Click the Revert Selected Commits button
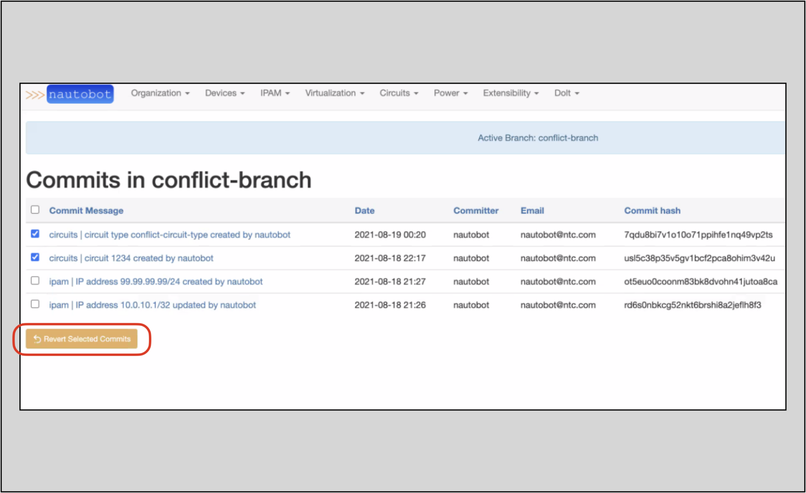This screenshot has height=493, width=806. (82, 339)
